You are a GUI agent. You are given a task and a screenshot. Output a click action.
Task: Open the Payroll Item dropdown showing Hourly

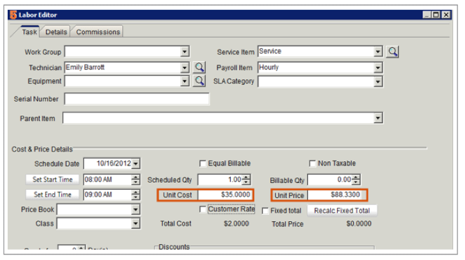pos(378,67)
